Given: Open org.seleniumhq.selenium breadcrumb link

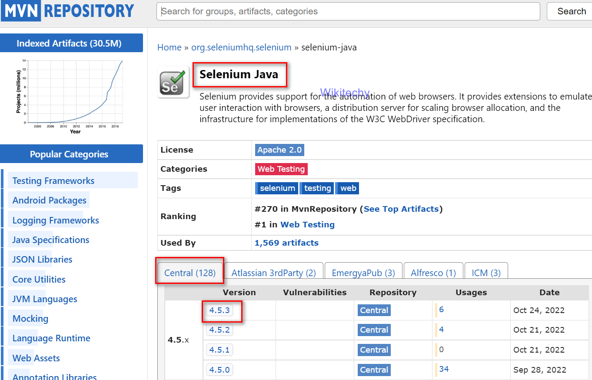Looking at the screenshot, I should pyautogui.click(x=241, y=47).
